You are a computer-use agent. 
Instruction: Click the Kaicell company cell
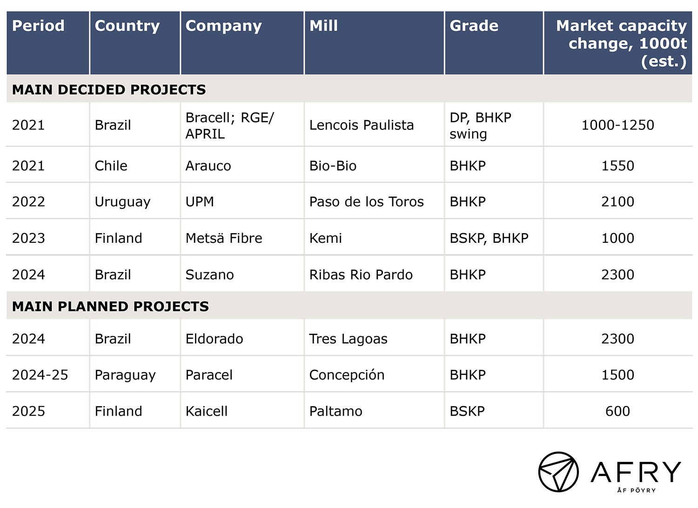pos(207,411)
